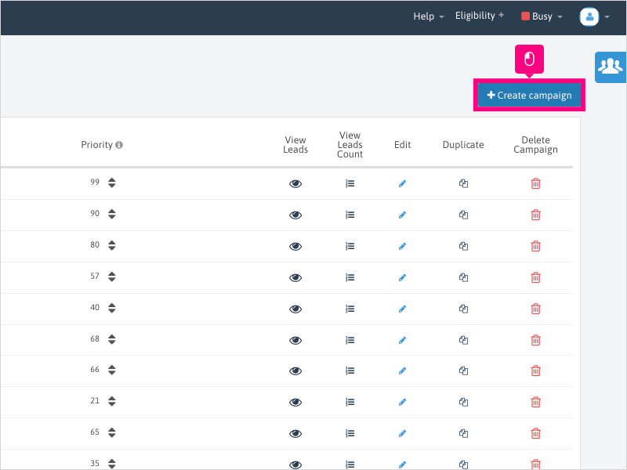Click the Create campaign button
This screenshot has width=627, height=470.
coord(529,95)
